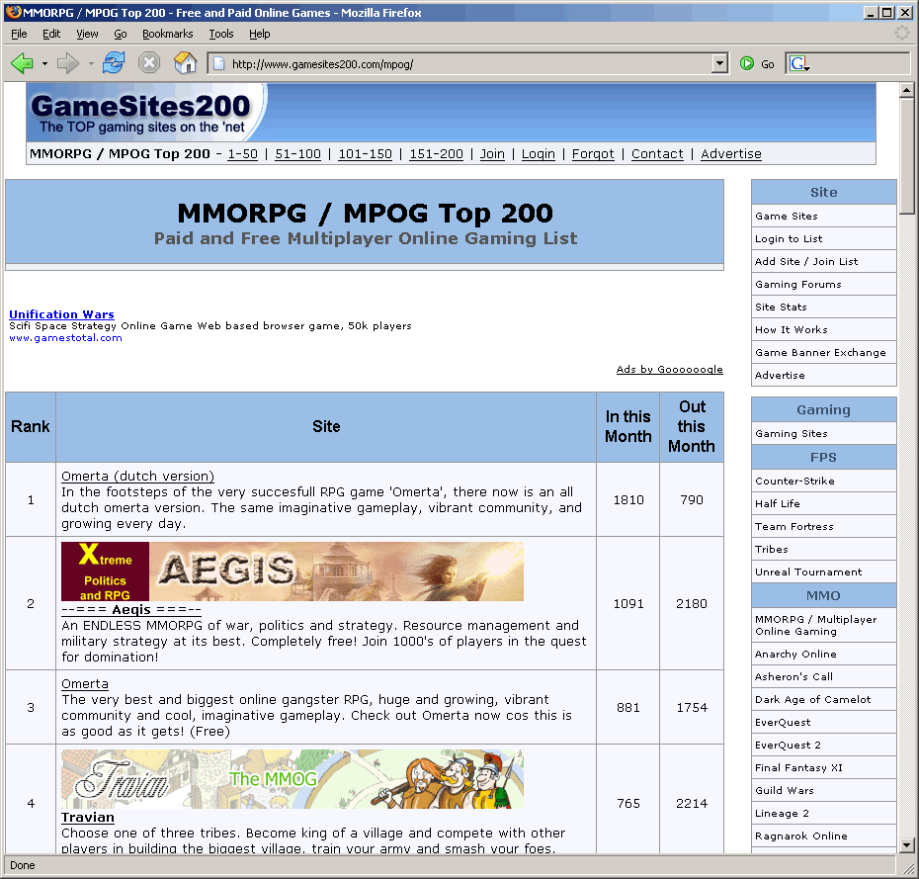Click the Google search engine icon
919x879 pixels.
point(799,63)
